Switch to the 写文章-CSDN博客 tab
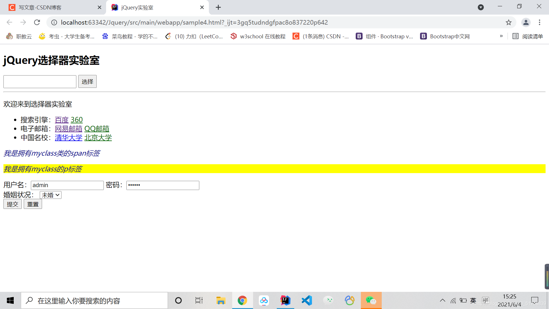This screenshot has width=549, height=309. pos(53,7)
